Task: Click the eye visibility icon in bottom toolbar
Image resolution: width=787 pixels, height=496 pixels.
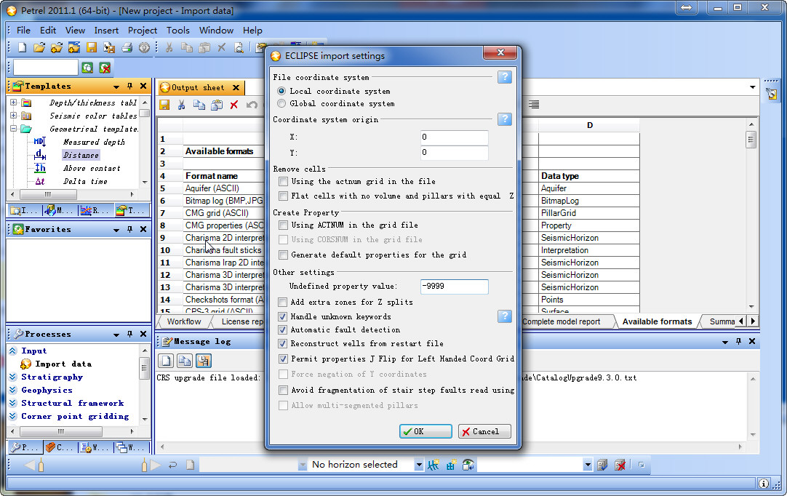Action: coord(468,465)
